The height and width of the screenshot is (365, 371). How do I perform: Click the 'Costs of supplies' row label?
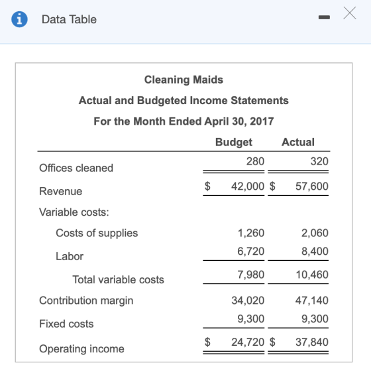(97, 233)
